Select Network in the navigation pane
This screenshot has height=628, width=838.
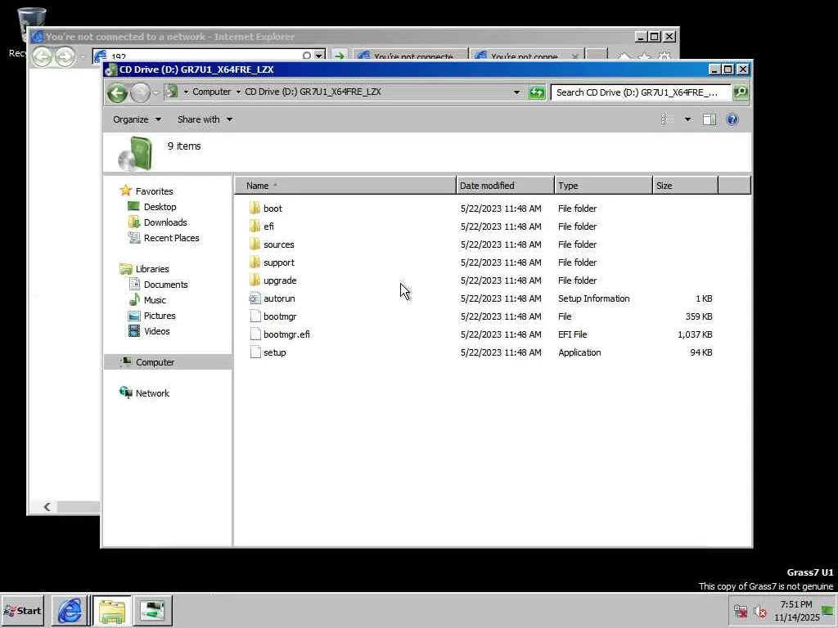pyautogui.click(x=152, y=393)
